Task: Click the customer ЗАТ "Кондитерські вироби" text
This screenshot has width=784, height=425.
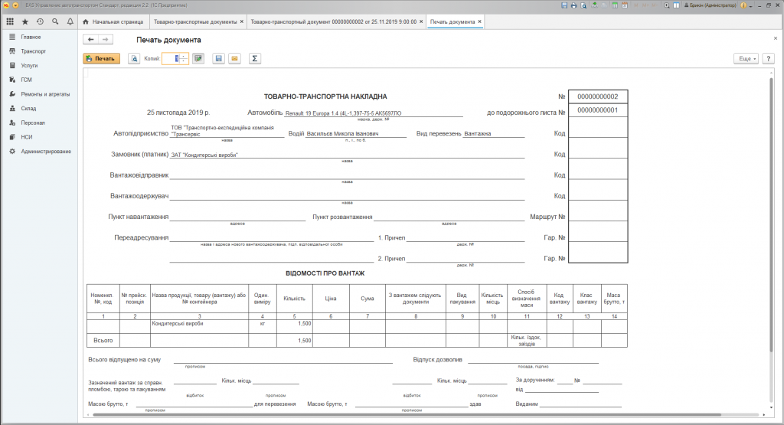Action: click(204, 155)
